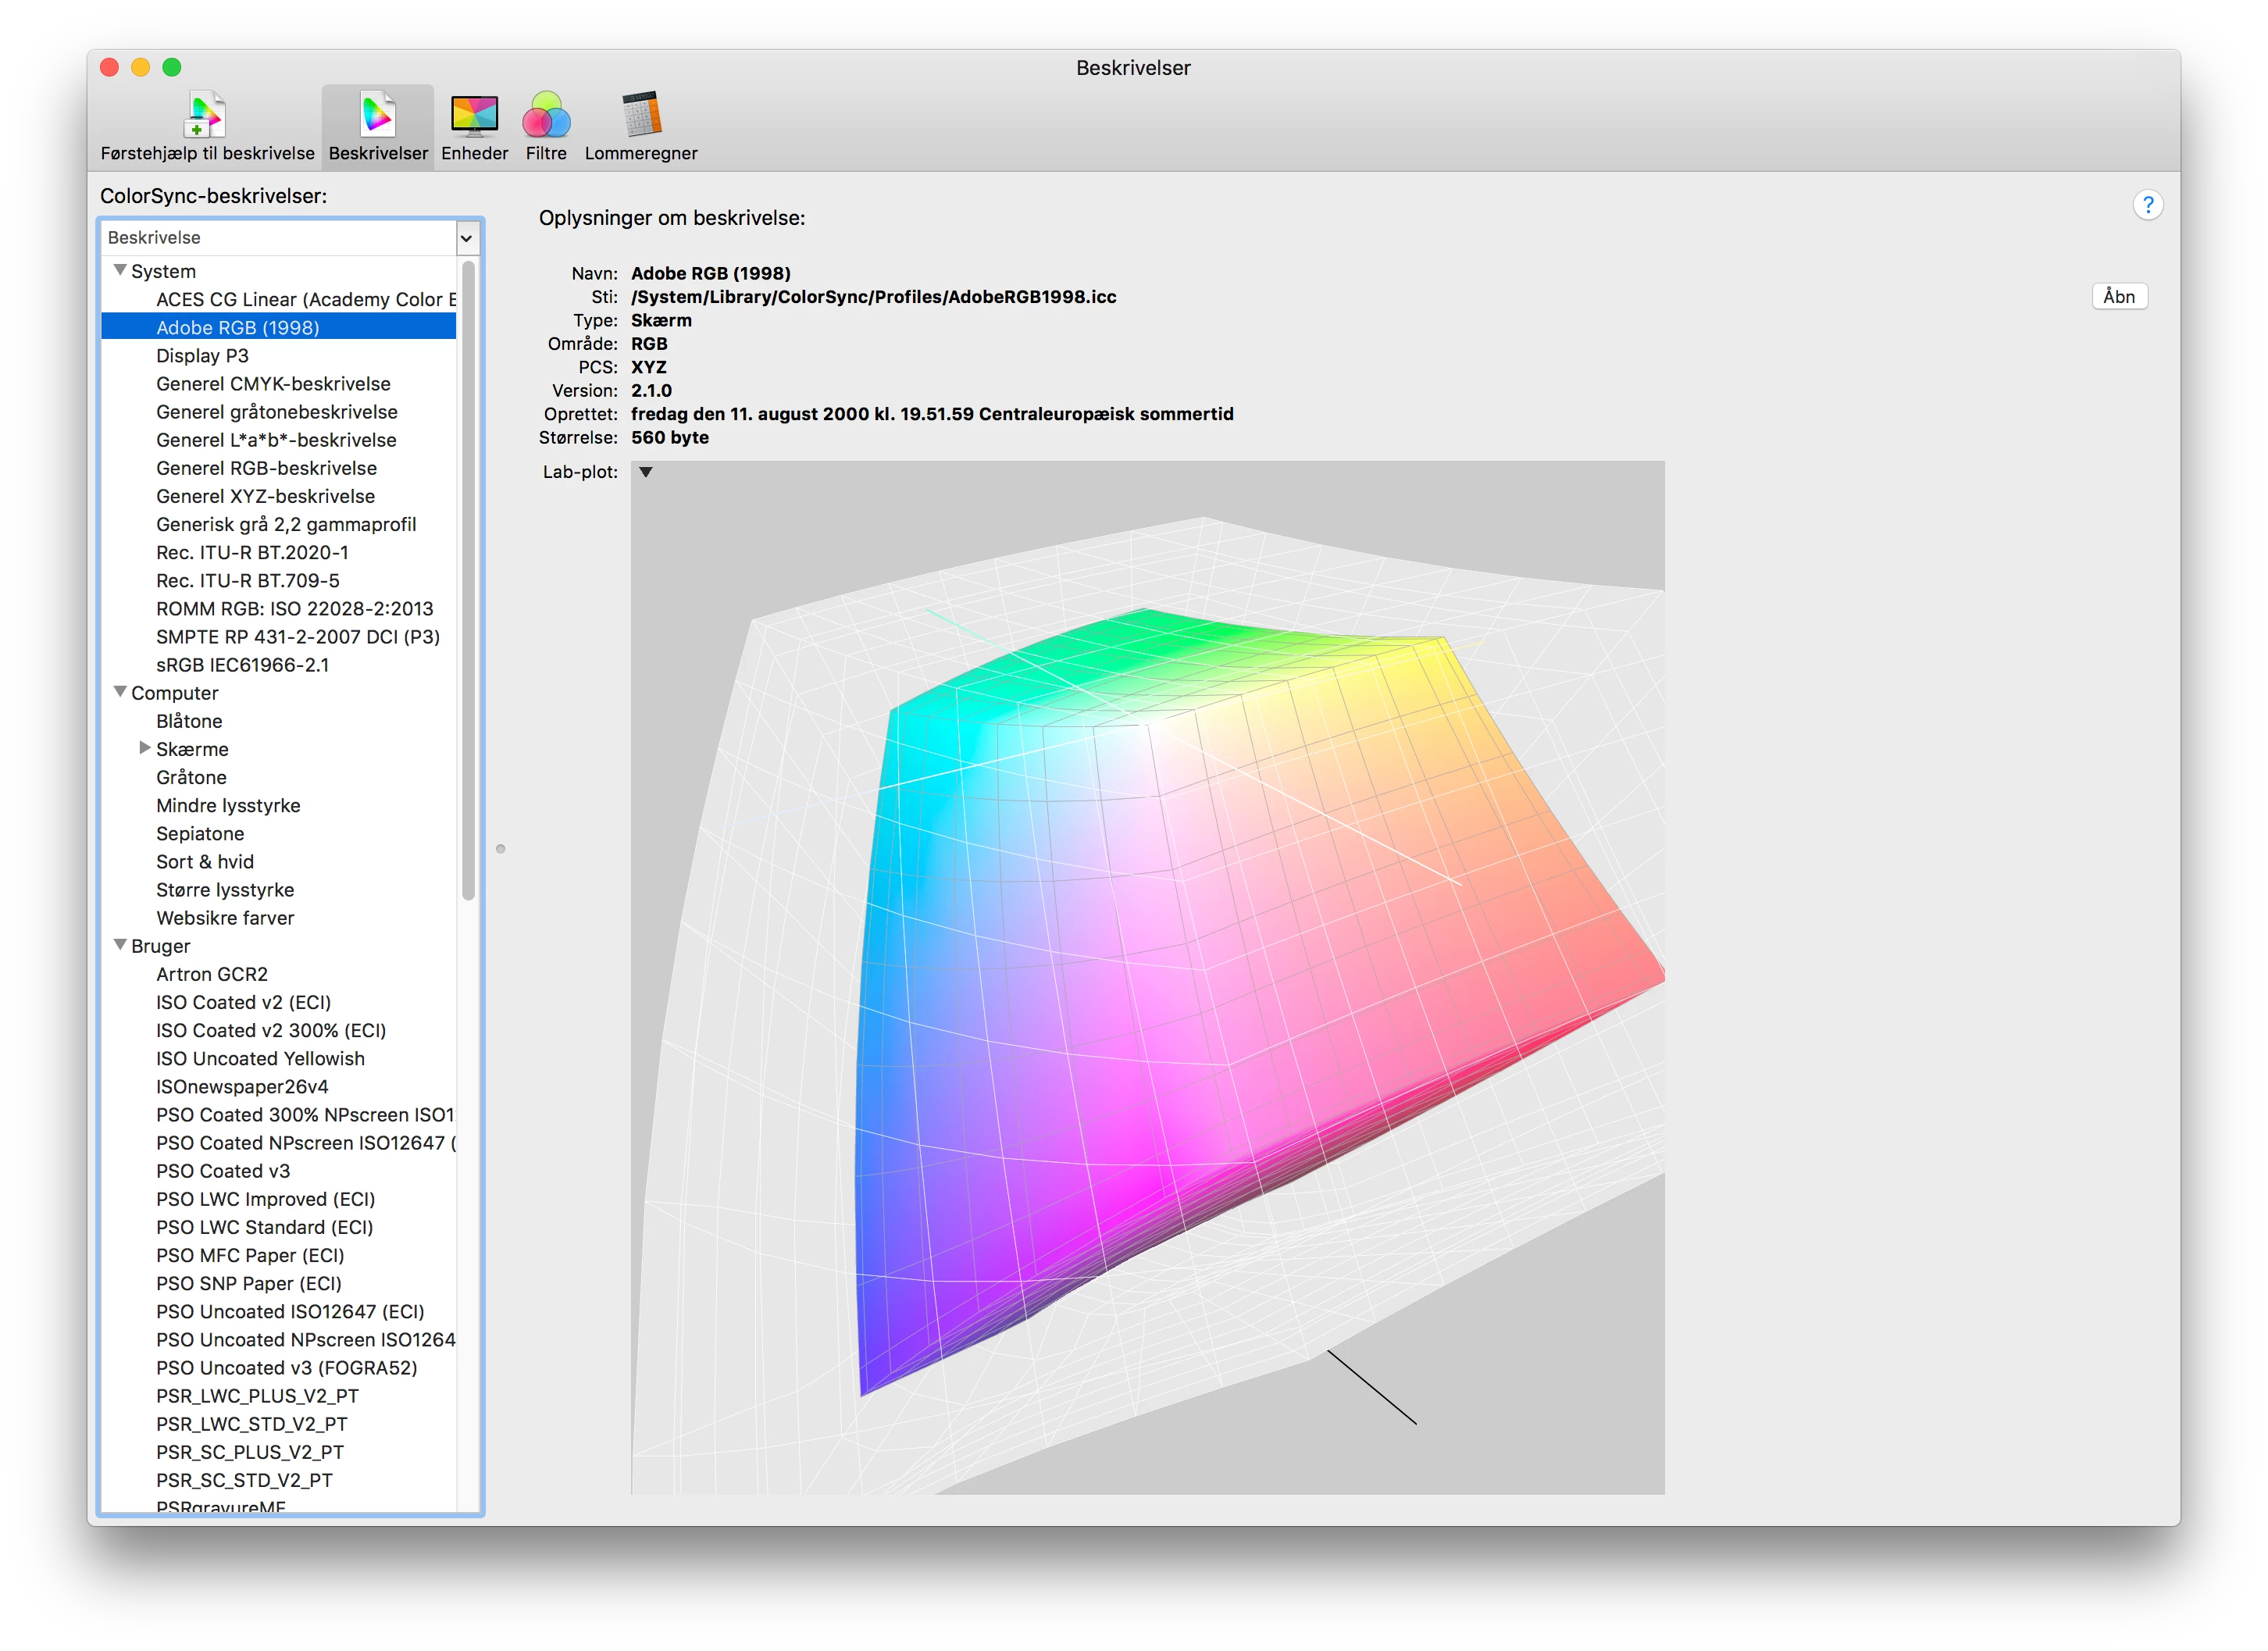Select PSO Coated v3 profile
The image size is (2268, 1651).
coord(223,1171)
